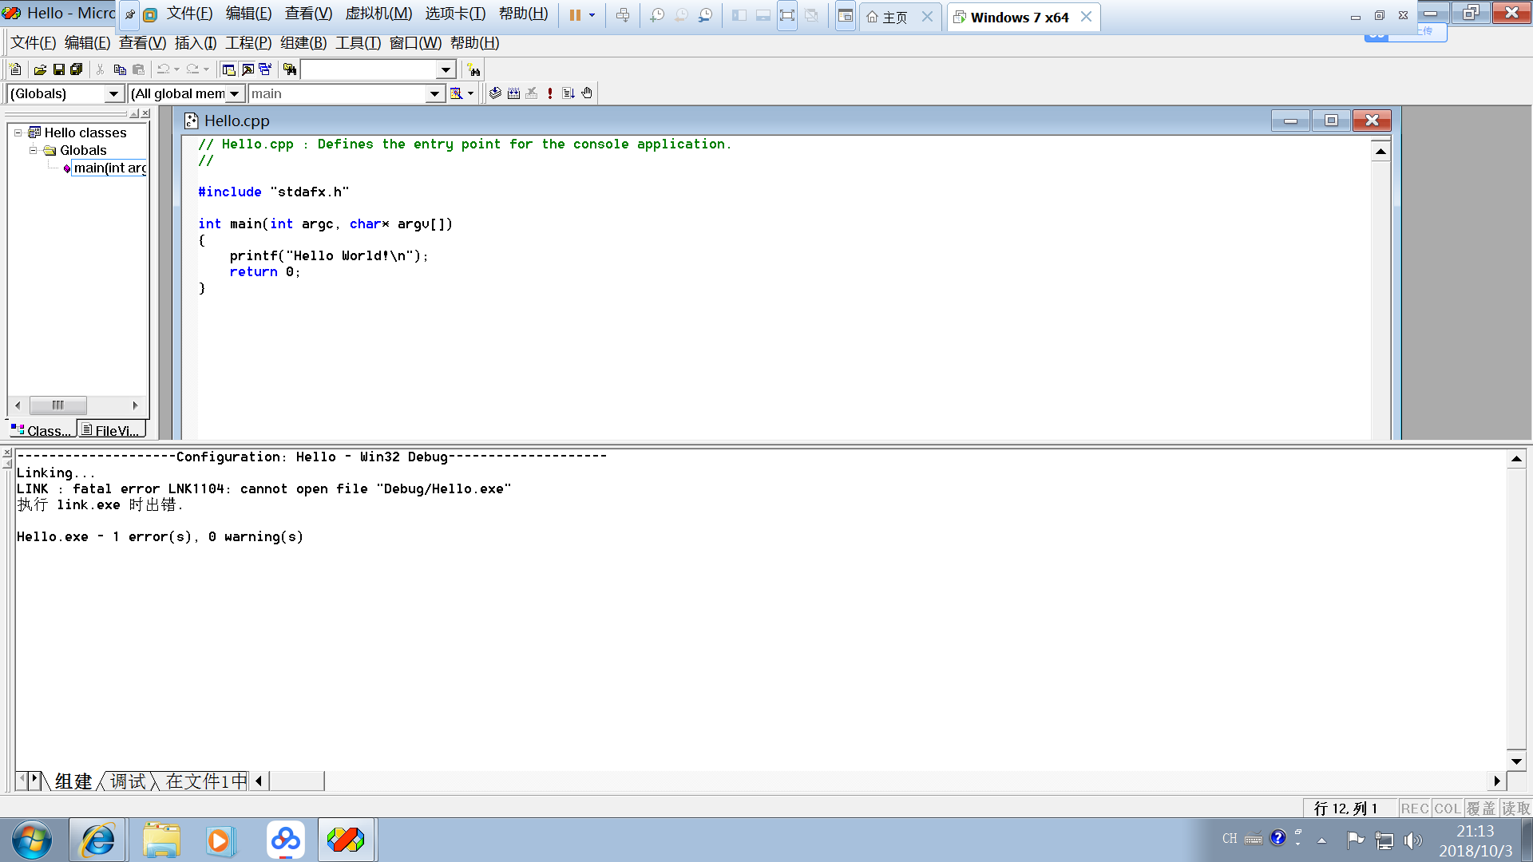1533x862 pixels.
Task: Open the pause/power options dropdown arrow
Action: click(x=592, y=15)
